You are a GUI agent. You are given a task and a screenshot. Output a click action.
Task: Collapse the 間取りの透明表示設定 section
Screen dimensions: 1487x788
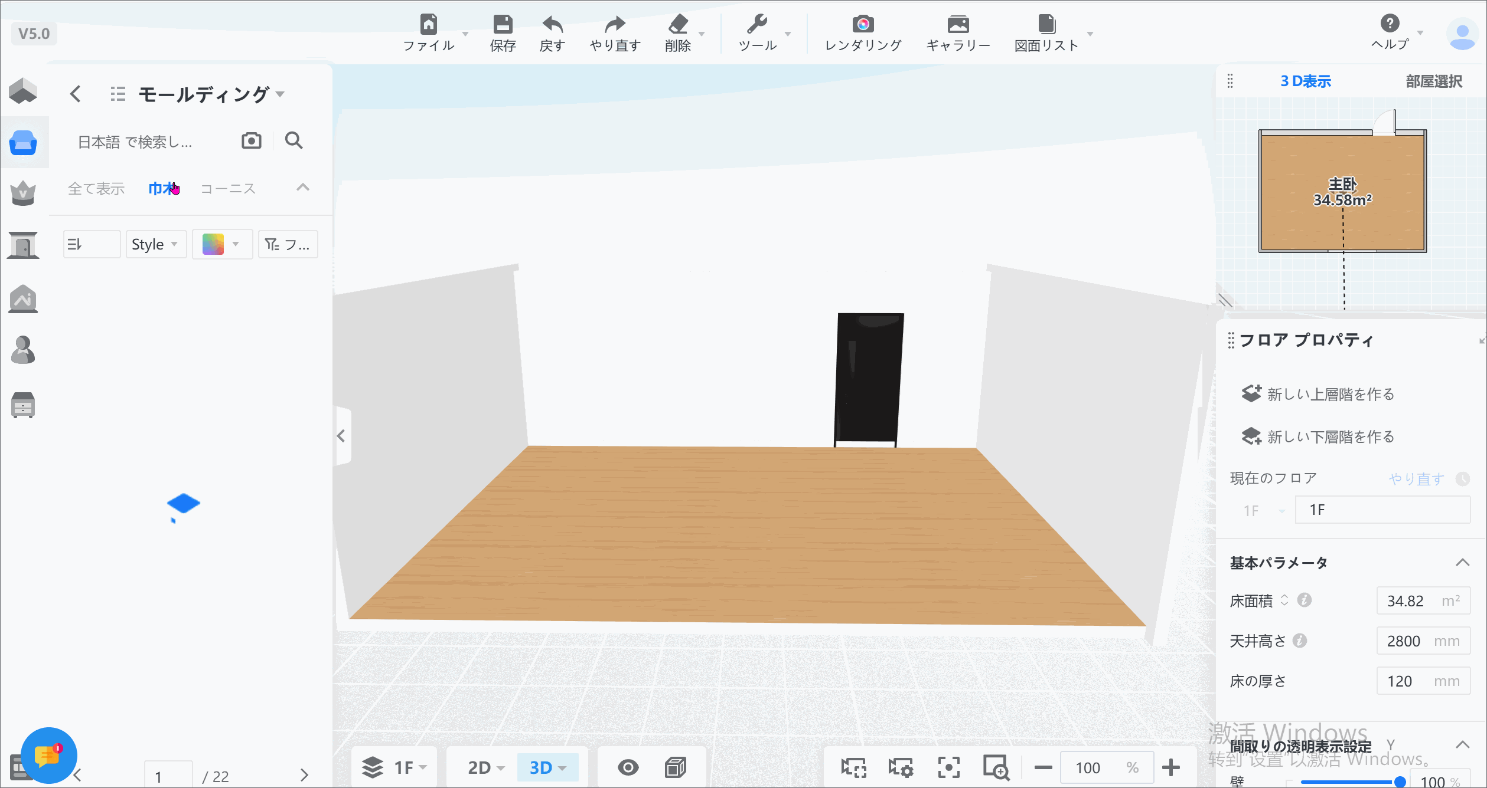point(1462,745)
